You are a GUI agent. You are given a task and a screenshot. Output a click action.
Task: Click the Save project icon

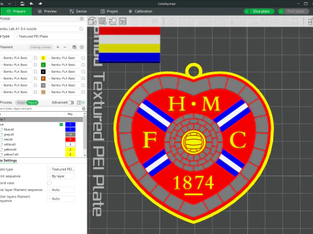22,4
